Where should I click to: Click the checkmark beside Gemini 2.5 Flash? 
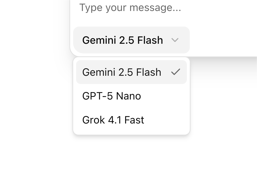coord(175,72)
